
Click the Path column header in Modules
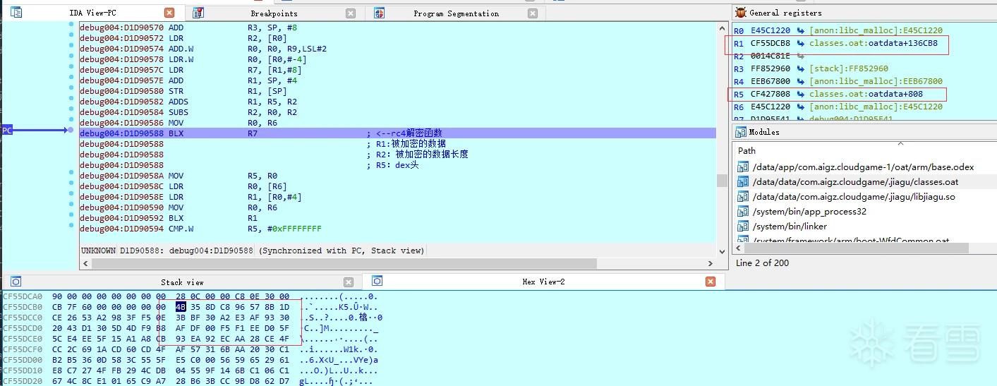(747, 151)
